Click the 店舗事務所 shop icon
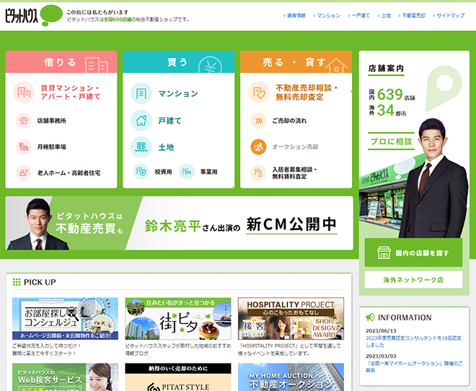 24,120
